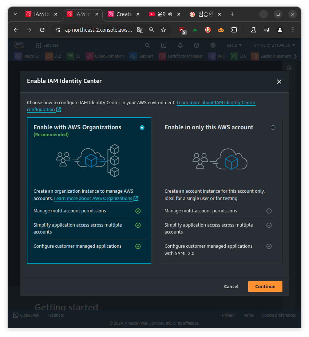Expand the cm112 account dropdown
This screenshot has width=309, height=337.
[274, 45]
